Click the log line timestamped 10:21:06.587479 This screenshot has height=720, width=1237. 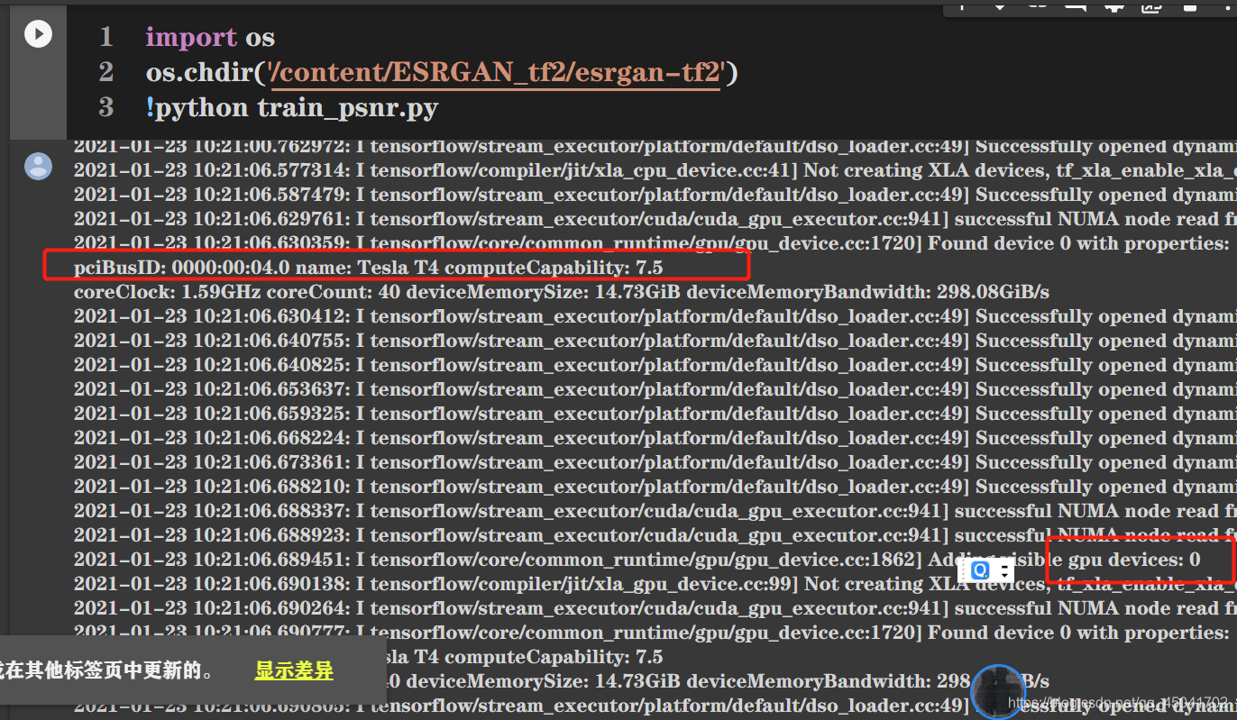pyautogui.click(x=655, y=195)
